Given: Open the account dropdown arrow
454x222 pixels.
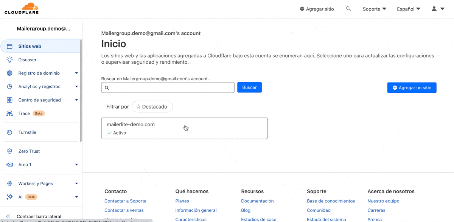Looking at the screenshot, I should 442,9.
